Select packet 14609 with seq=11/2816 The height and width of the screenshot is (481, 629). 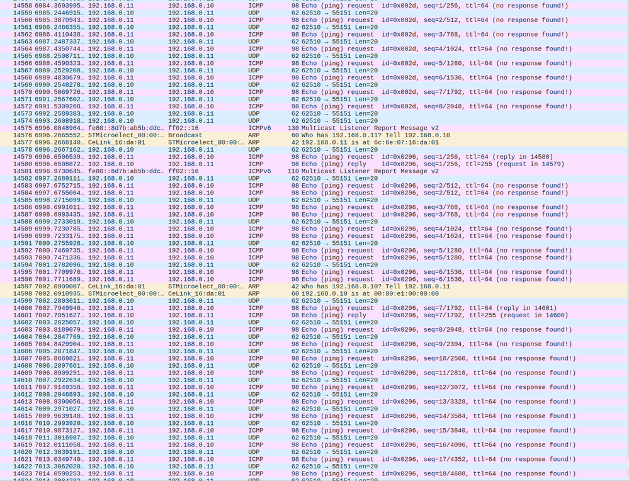(314, 373)
